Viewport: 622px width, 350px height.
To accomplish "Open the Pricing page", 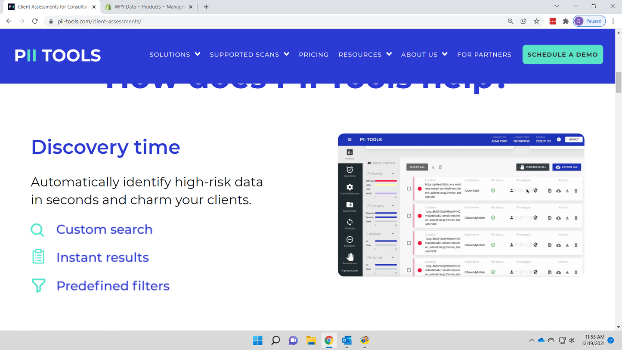I will (x=313, y=55).
